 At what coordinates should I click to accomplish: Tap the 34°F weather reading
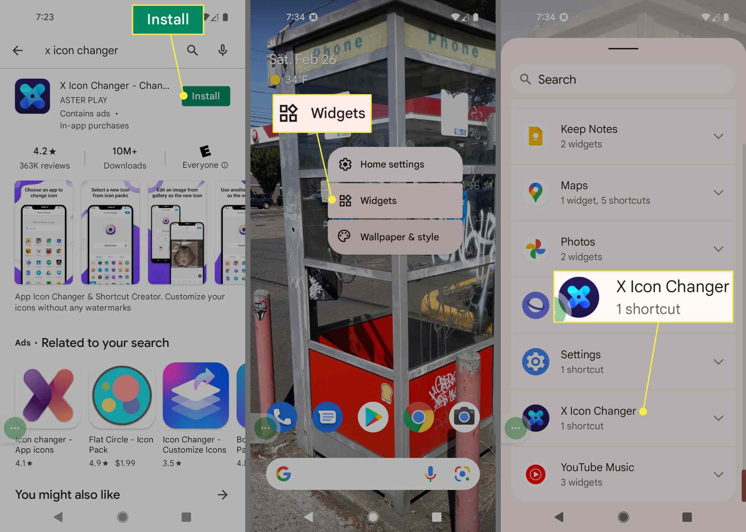(297, 80)
